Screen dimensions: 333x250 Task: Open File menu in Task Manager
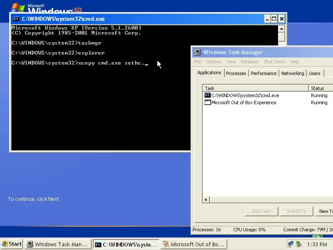[x=198, y=62]
